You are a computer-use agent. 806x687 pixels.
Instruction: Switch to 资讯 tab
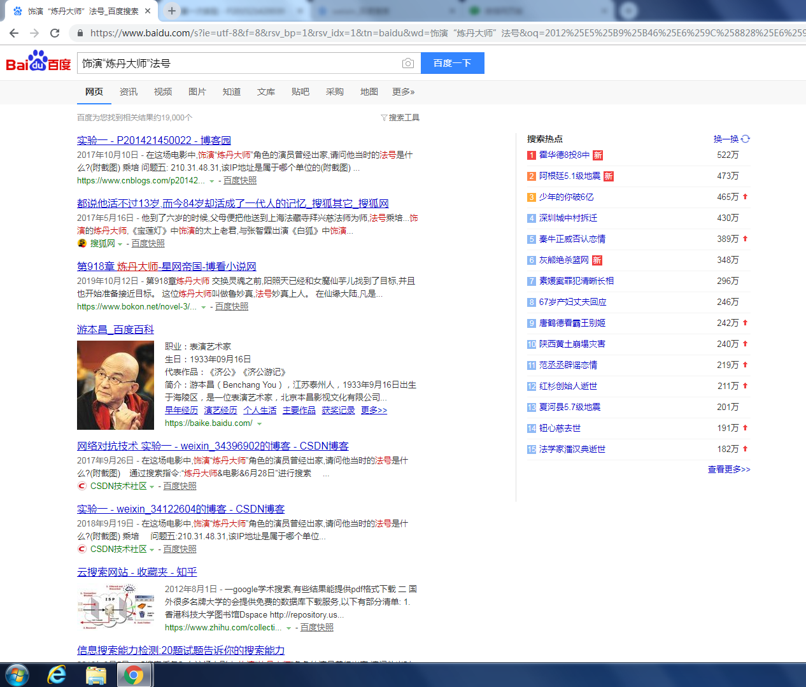click(129, 92)
